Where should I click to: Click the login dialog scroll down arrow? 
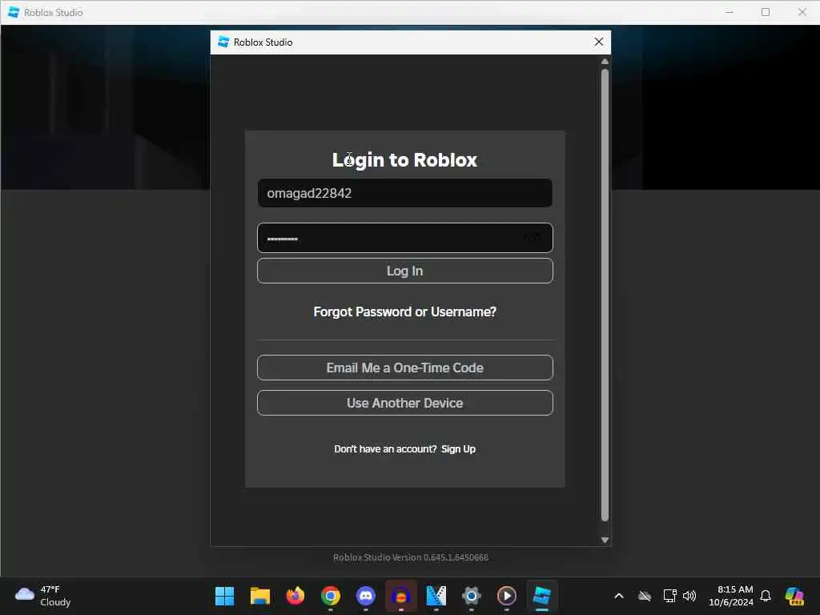tap(605, 540)
